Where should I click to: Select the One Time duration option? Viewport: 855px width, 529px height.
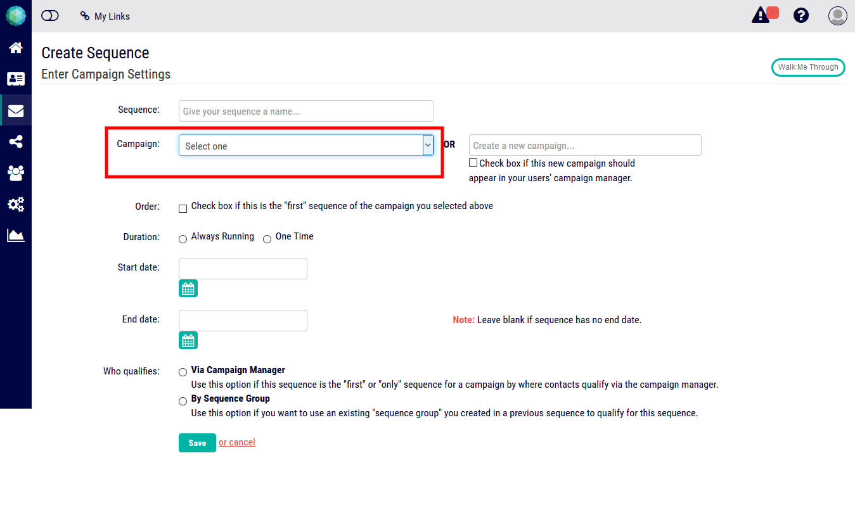point(267,239)
